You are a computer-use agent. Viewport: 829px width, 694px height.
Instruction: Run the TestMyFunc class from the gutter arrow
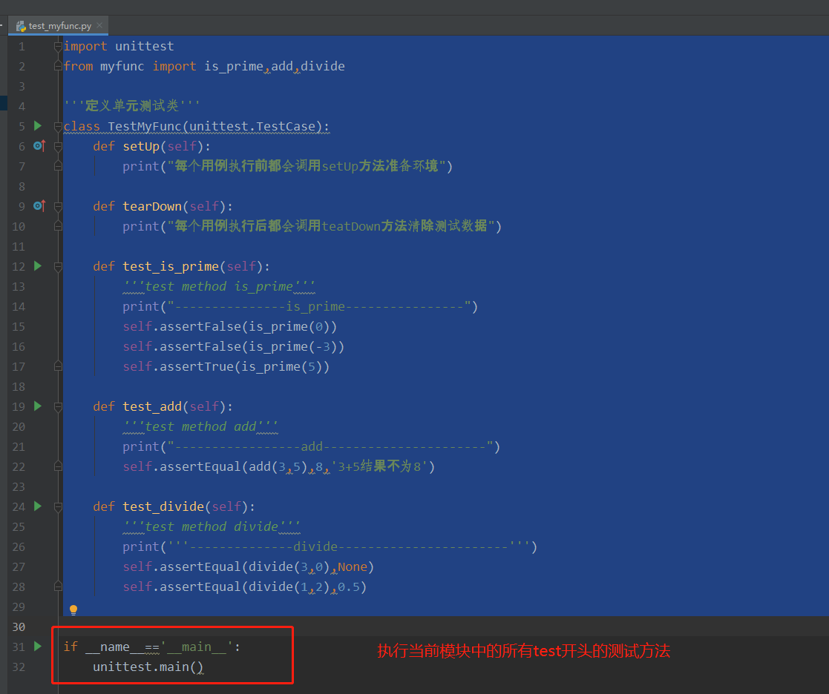click(38, 126)
